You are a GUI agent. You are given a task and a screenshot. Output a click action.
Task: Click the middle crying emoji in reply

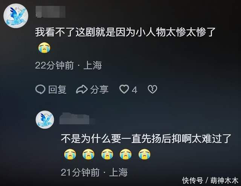point(107,154)
